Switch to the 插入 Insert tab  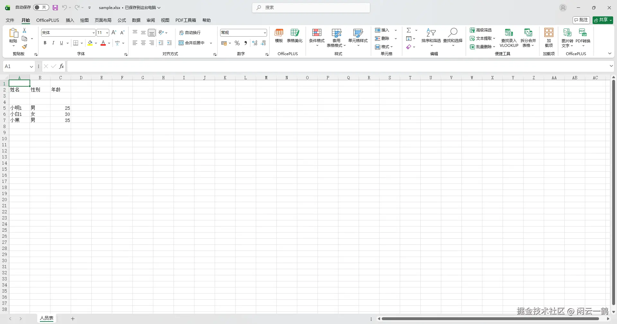70,20
